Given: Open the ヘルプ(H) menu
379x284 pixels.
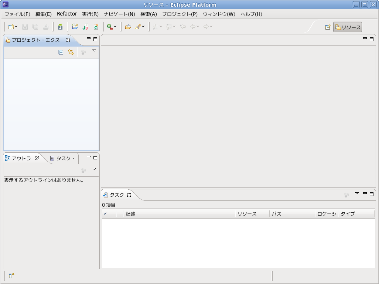Looking at the screenshot, I should coord(251,14).
